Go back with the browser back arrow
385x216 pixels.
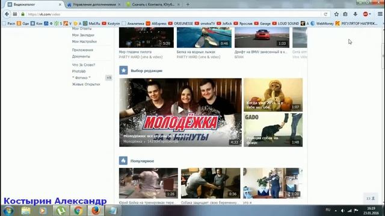(x=7, y=14)
